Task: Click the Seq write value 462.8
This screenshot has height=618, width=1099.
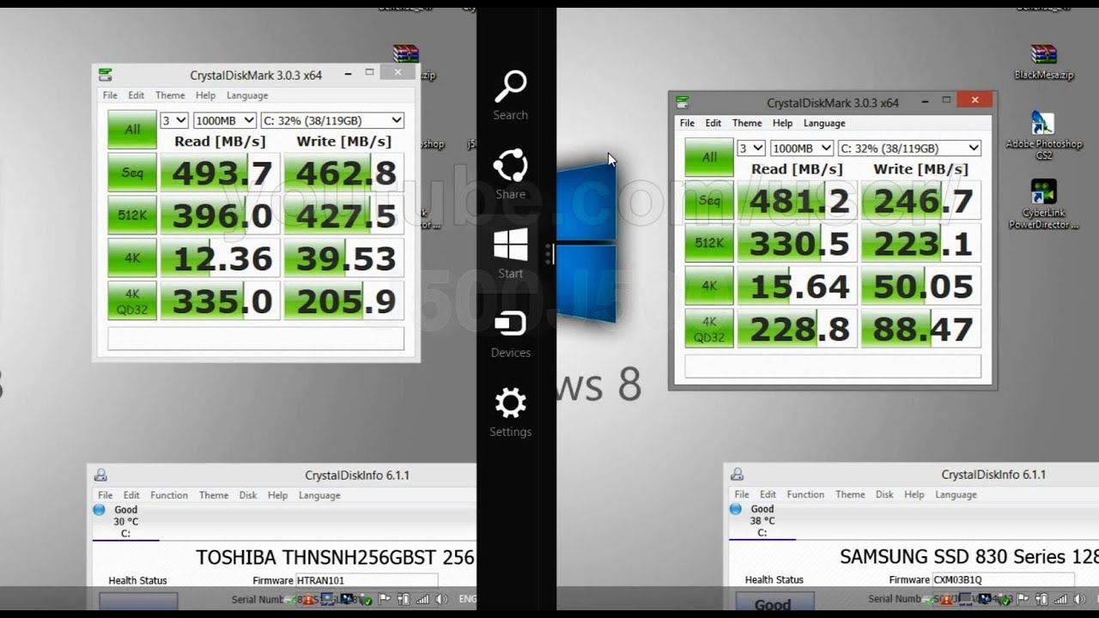Action: 344,173
